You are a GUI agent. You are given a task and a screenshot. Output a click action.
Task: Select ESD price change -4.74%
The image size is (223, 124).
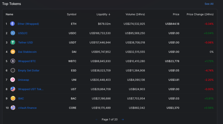coord(209,71)
